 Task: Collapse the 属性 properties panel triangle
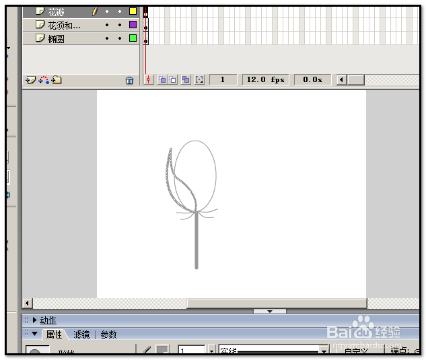pos(34,333)
